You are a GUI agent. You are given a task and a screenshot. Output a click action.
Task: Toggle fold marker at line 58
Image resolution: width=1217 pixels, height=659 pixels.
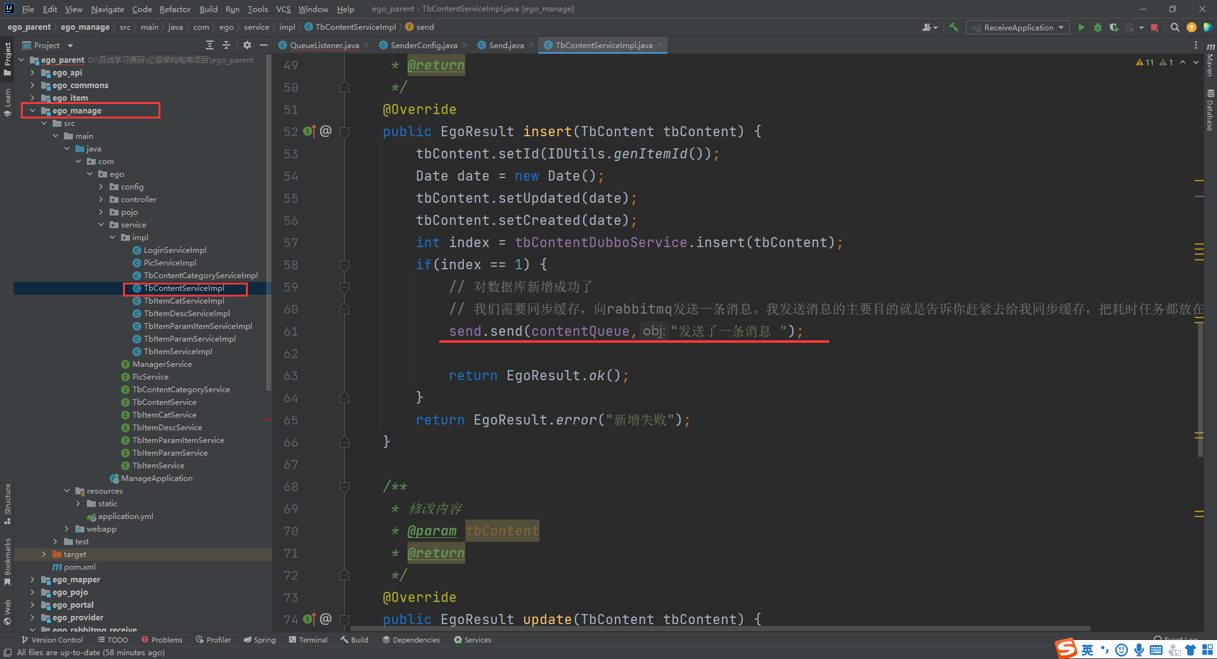[x=344, y=265]
